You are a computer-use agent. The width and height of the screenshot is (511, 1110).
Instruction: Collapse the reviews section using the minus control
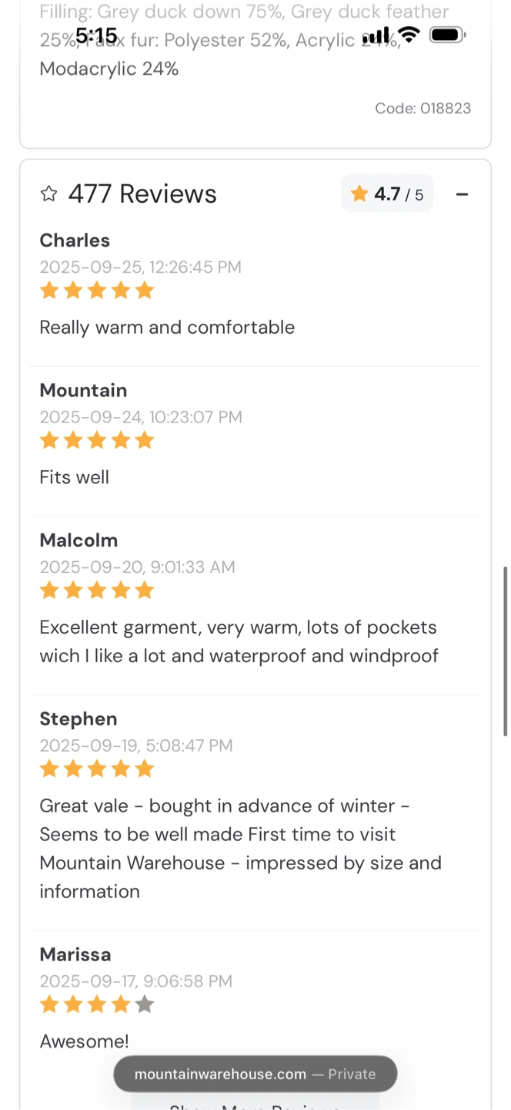tap(462, 194)
